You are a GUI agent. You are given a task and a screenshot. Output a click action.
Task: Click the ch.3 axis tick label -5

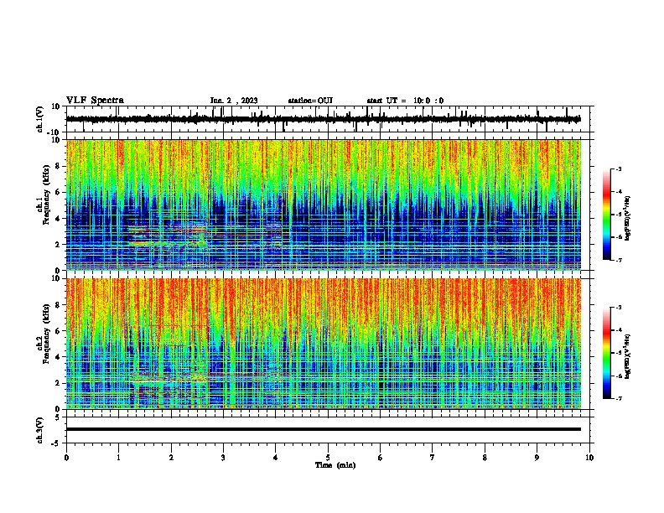(56, 443)
